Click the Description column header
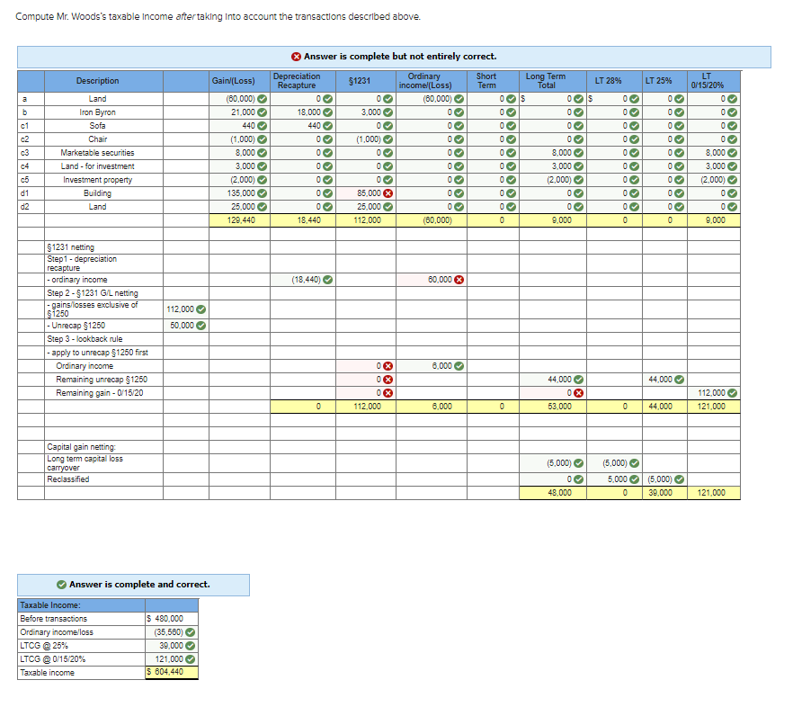The image size is (793, 707). point(103,81)
